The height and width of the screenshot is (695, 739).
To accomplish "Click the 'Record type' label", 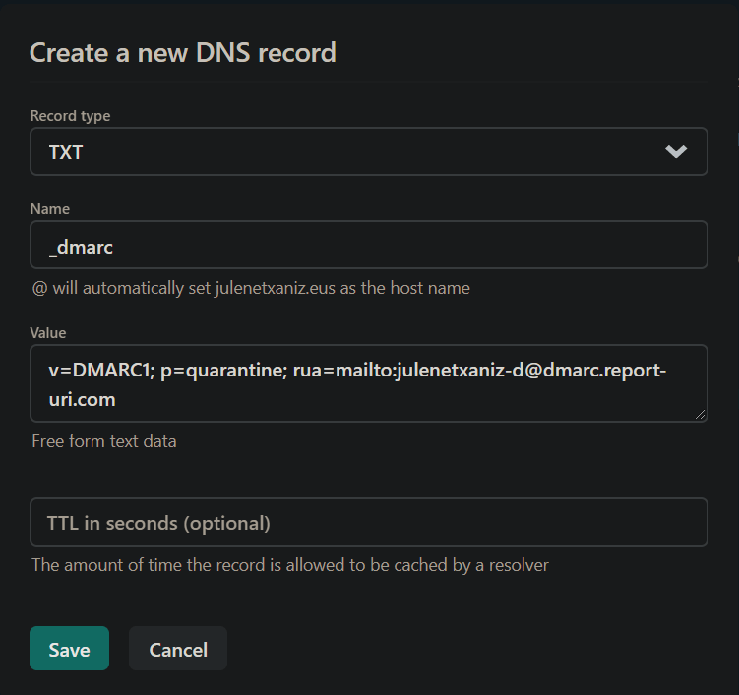I will (x=70, y=116).
